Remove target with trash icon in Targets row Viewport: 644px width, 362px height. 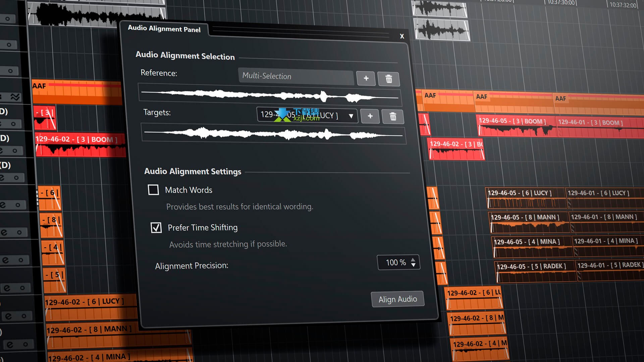(393, 117)
